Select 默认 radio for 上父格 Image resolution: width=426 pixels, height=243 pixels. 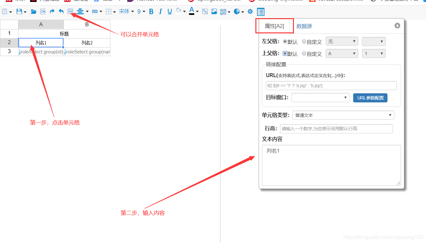(x=285, y=53)
